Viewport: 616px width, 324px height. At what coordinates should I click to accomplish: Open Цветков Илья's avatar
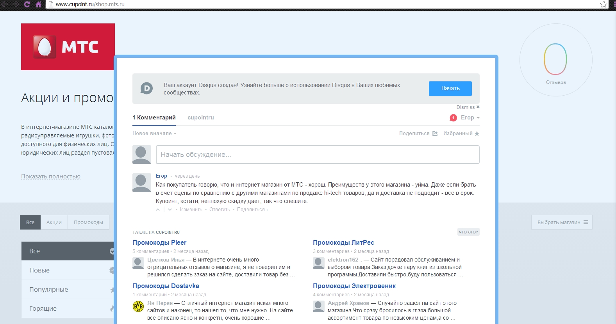pos(138,263)
